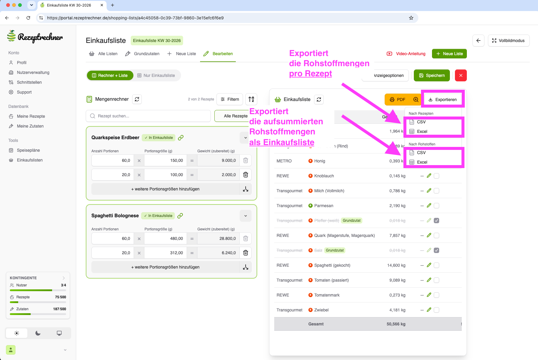This screenshot has width=538, height=360.
Task: Open the Neue Liste tab
Action: click(x=182, y=54)
